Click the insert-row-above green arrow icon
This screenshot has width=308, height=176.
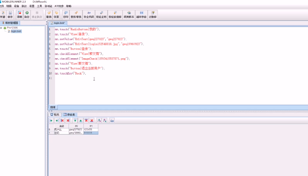tap(75, 121)
